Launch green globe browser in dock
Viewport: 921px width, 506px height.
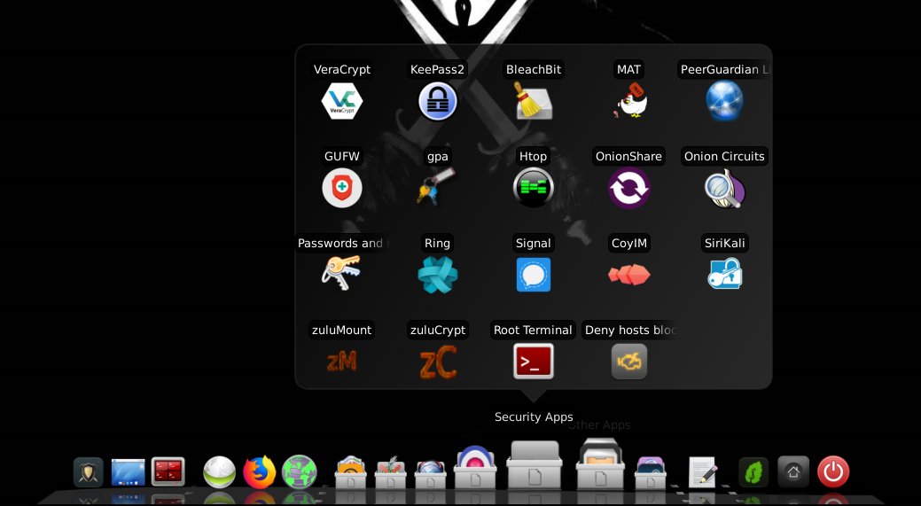pos(300,472)
